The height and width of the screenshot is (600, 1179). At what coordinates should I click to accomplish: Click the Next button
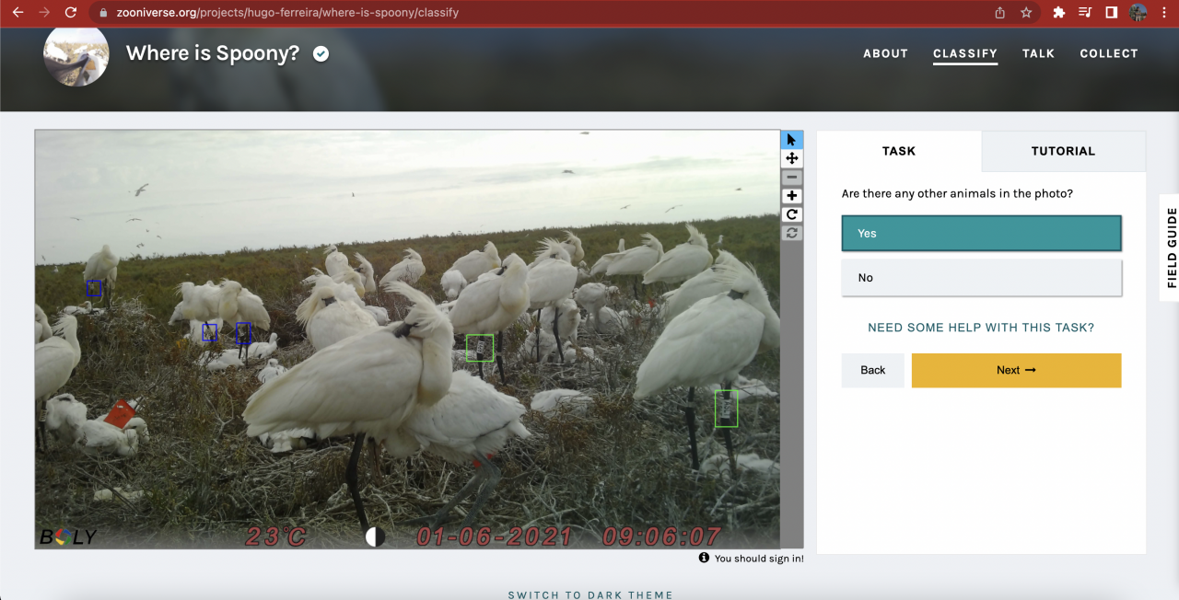[1016, 370]
